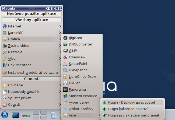Click the digiKam lens icon
Viewport: 175px width, 120px height.
(65, 38)
